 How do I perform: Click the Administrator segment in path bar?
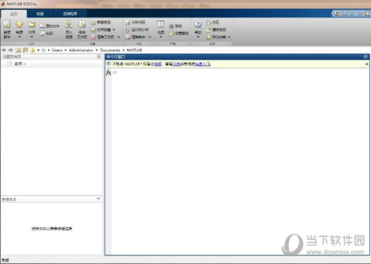(x=81, y=50)
